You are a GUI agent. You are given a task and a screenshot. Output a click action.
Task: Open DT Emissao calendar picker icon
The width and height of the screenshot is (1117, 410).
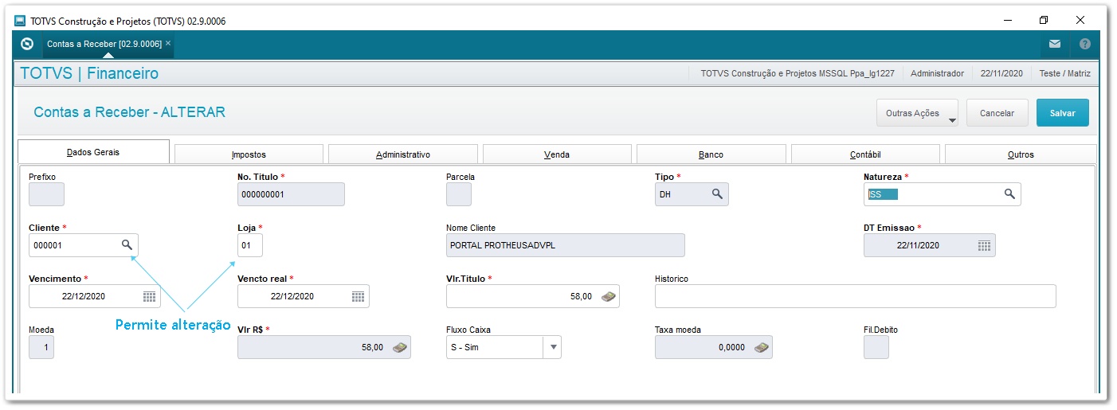tap(984, 245)
